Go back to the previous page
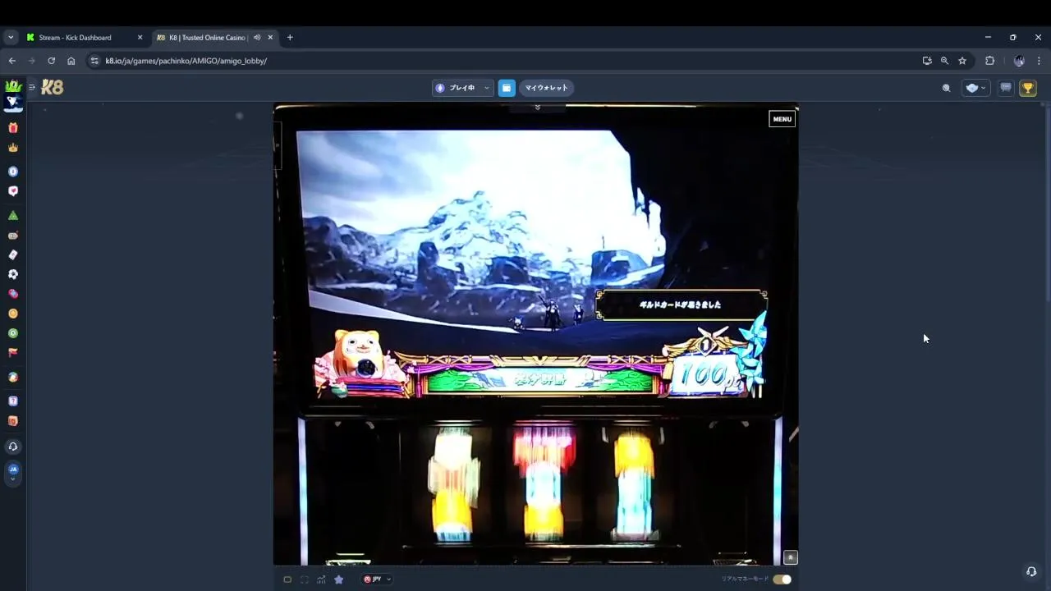Viewport: 1051px width, 591px height. click(x=11, y=61)
